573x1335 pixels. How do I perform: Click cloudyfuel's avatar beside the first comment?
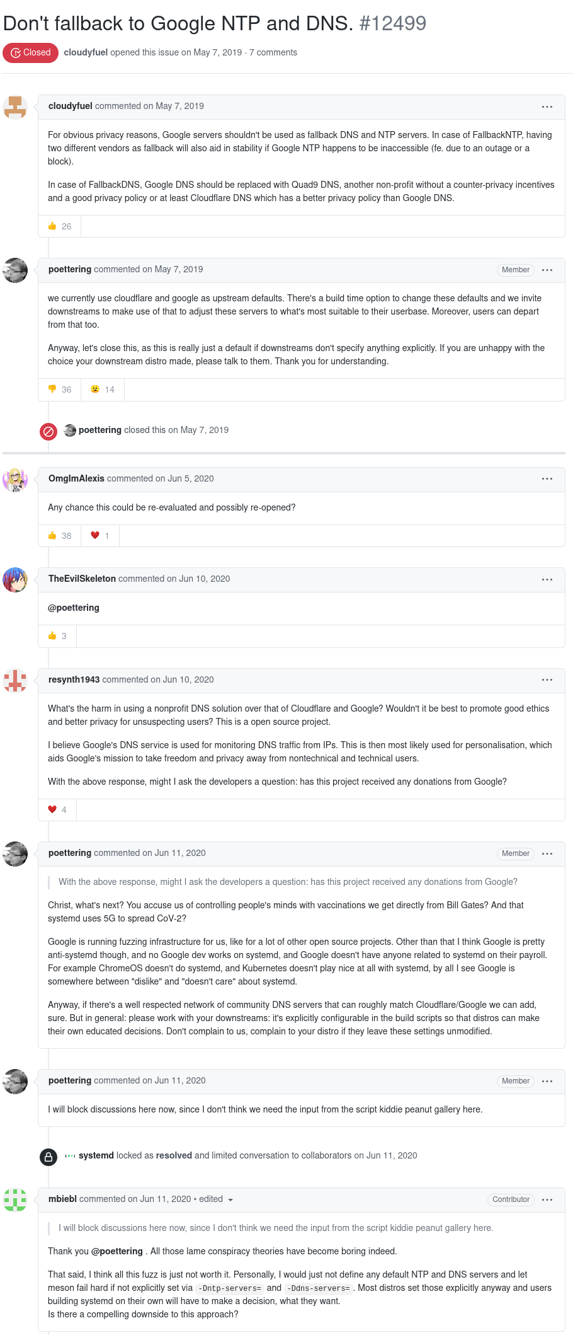(x=15, y=107)
